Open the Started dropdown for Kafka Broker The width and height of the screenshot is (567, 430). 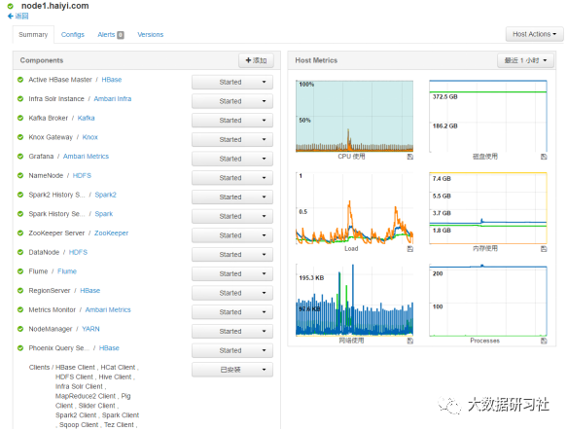[x=232, y=121]
